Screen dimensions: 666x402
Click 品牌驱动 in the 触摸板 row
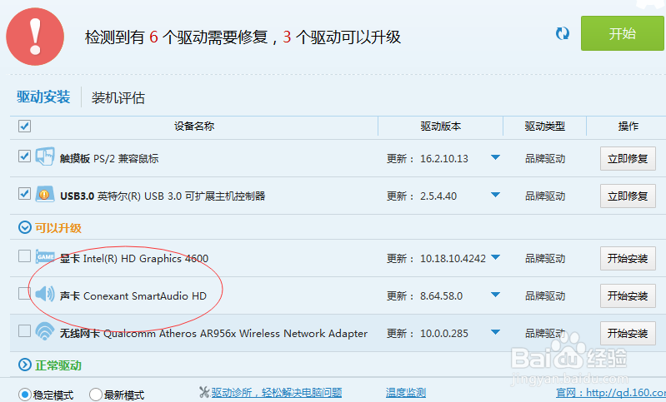pyautogui.click(x=545, y=159)
